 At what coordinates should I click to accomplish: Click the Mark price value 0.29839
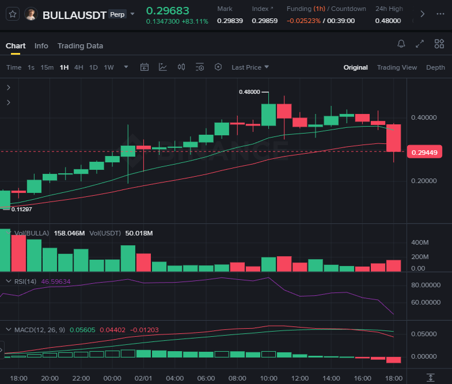point(230,21)
